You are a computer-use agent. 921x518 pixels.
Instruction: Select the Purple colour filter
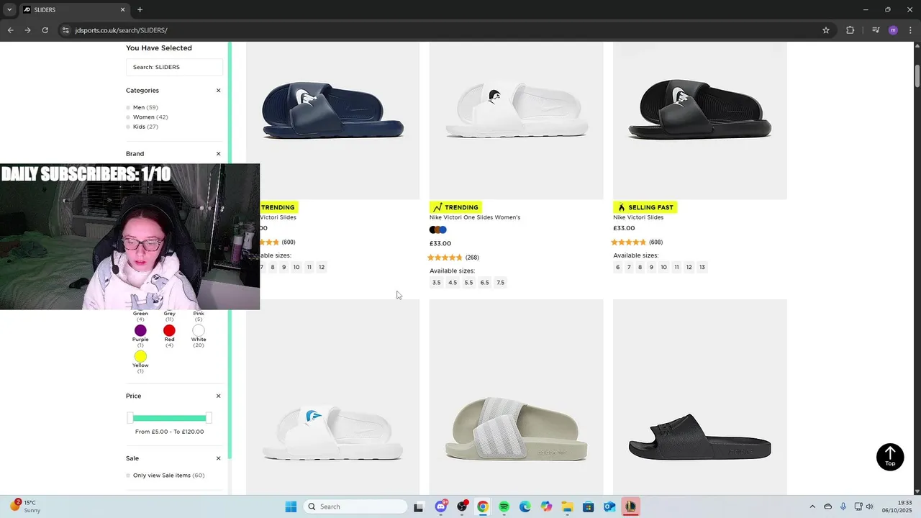click(140, 331)
